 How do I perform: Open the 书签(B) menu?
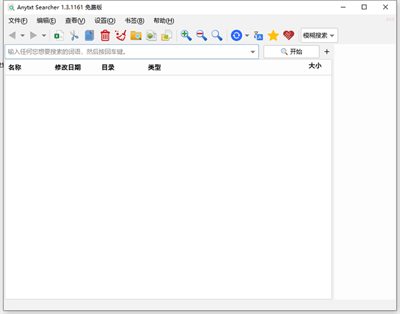[135, 21]
